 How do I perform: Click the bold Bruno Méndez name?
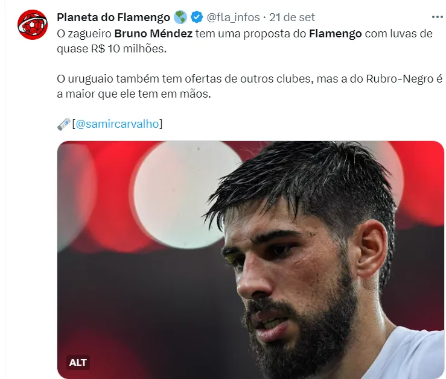[x=153, y=34]
